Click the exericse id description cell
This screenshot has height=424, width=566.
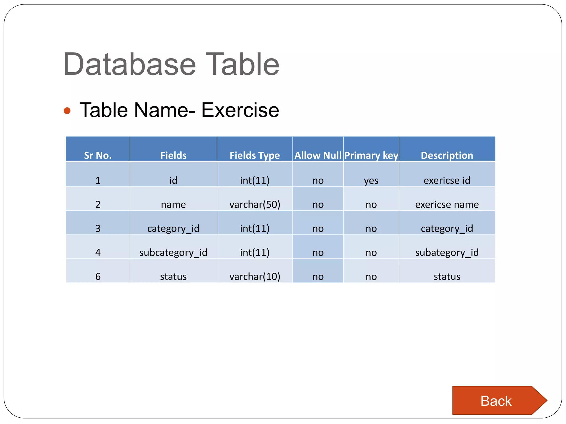447,180
